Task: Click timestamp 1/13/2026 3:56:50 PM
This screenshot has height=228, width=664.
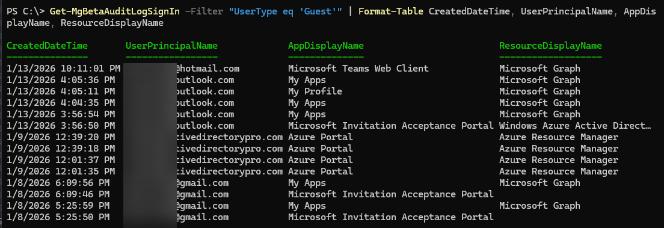Action: [61, 126]
